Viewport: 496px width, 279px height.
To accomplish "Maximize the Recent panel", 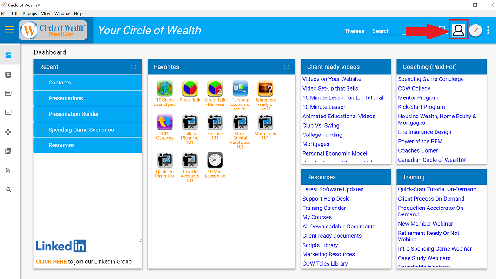I will (x=134, y=67).
